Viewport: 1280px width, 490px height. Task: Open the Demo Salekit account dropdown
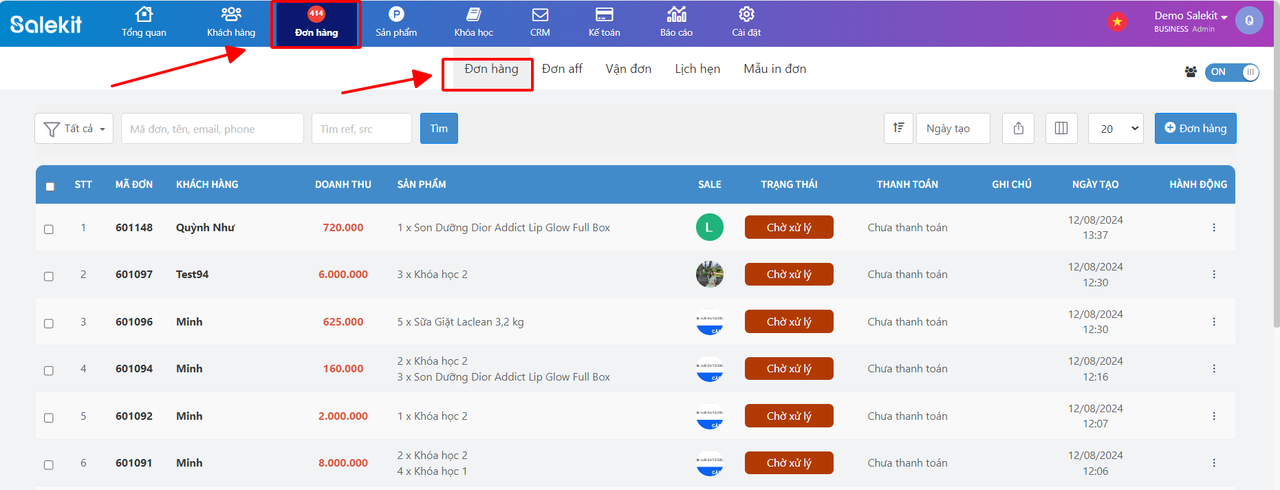[x=1191, y=16]
